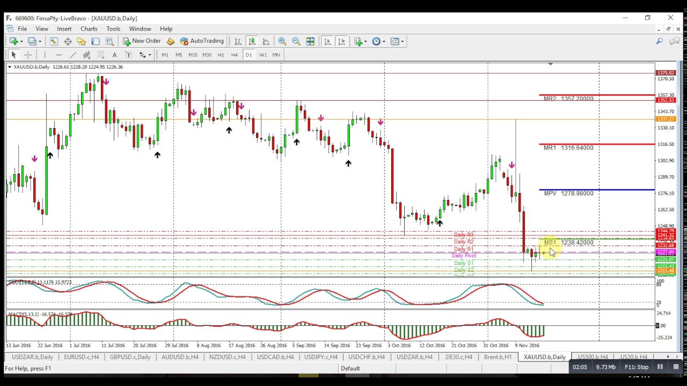Switch timeframe to M1
Image resolution: width=687 pixels, height=386 pixels.
point(165,55)
